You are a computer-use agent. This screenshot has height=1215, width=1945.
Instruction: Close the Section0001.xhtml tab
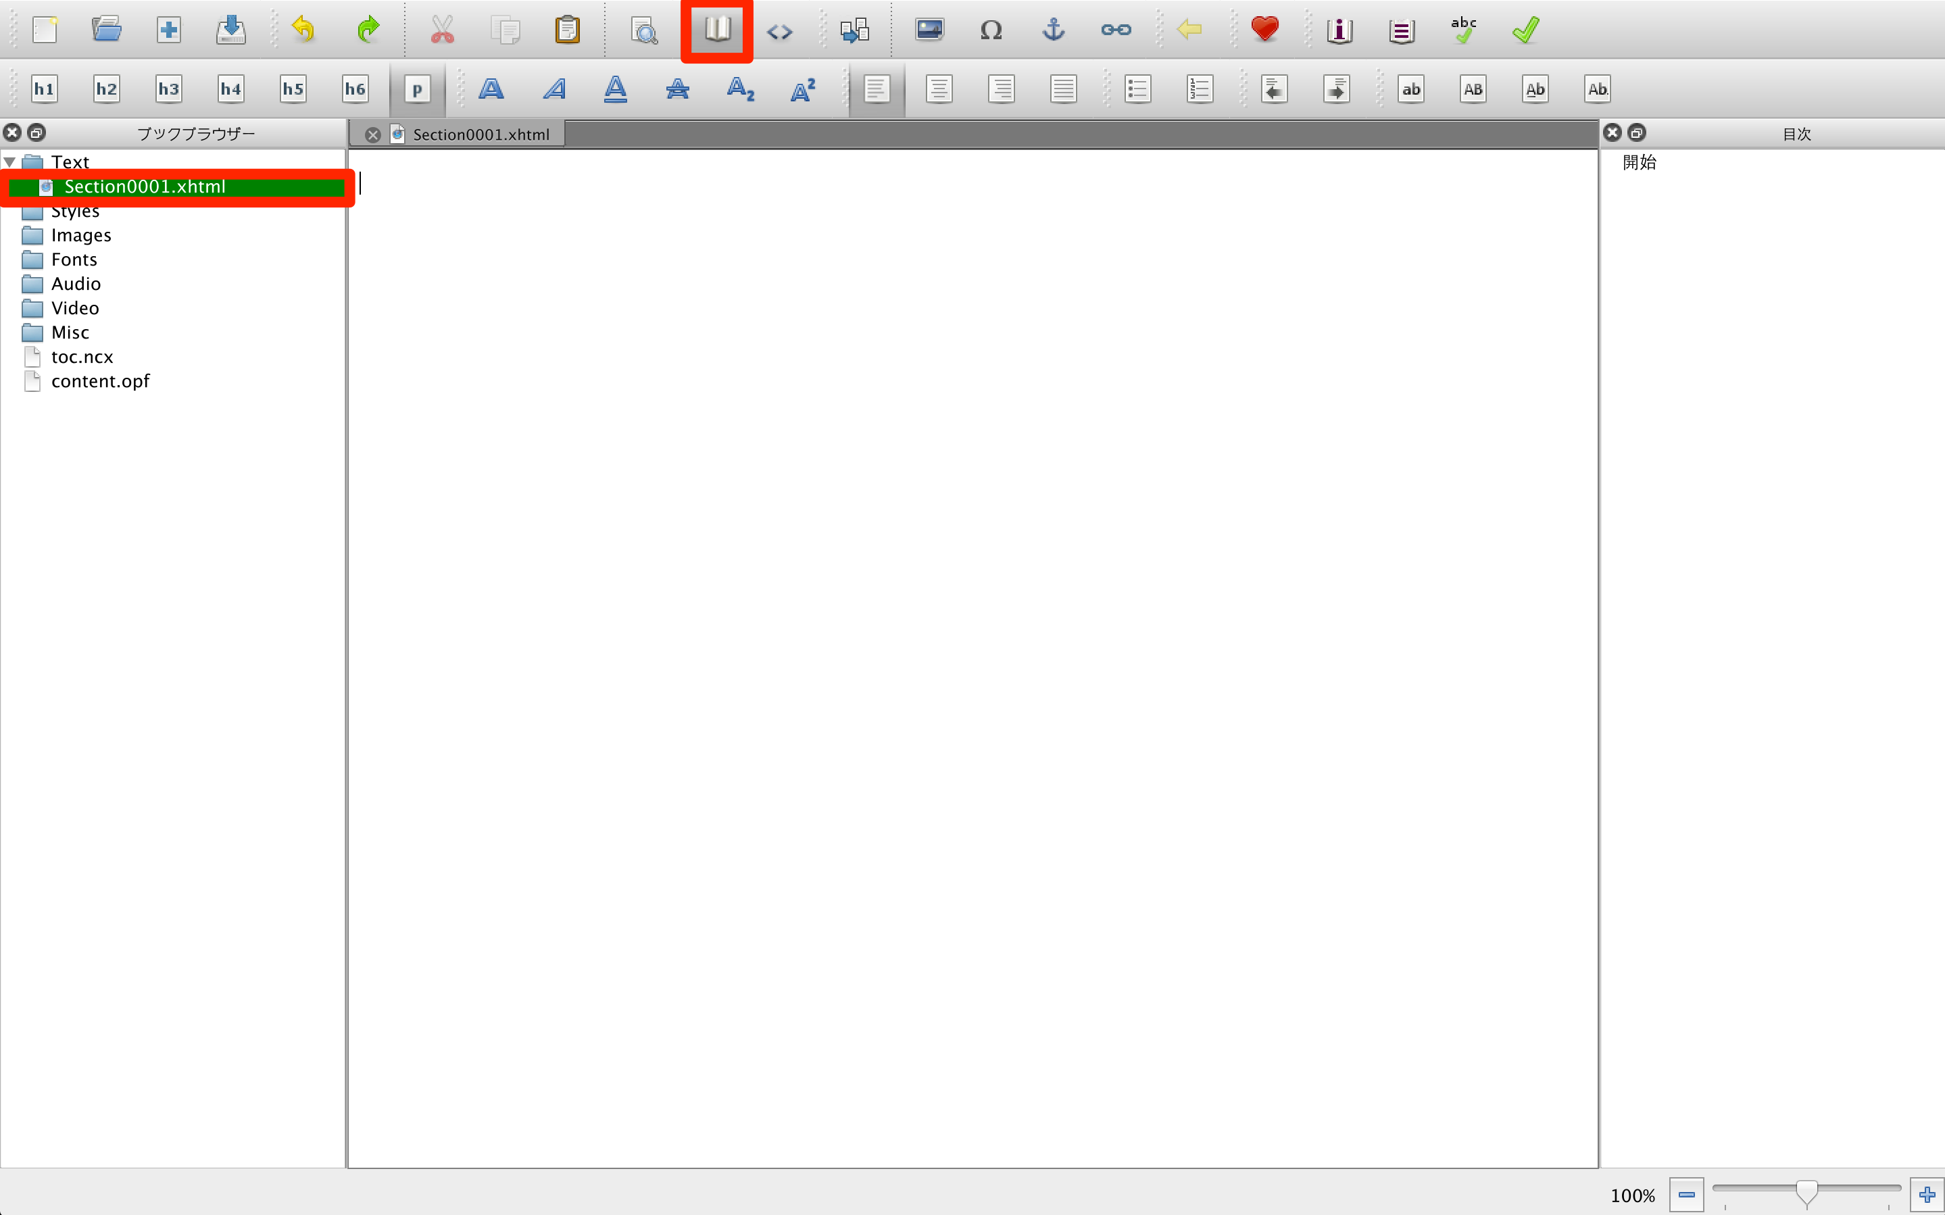[x=373, y=135]
